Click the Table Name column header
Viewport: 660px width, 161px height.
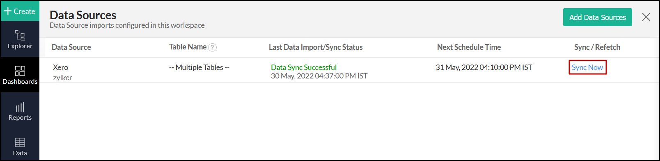pyautogui.click(x=188, y=47)
